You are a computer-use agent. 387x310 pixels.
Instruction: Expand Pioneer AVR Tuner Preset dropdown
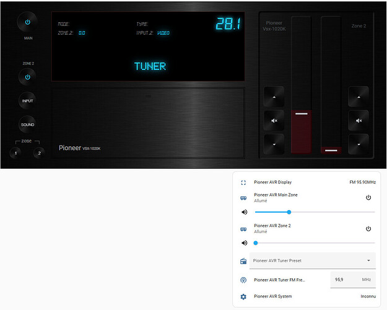pos(313,260)
